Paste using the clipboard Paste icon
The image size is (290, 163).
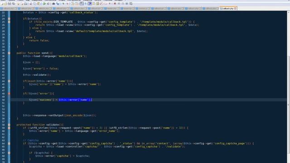[39, 4]
